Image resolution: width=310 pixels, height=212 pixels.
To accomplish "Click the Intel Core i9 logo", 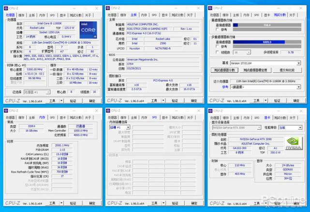I will tap(88, 30).
